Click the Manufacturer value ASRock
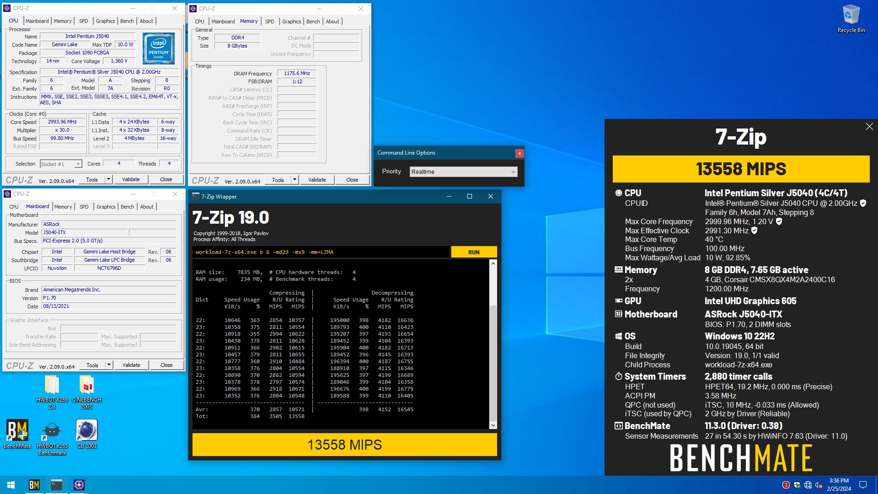This screenshot has height=494, width=878. click(x=109, y=224)
